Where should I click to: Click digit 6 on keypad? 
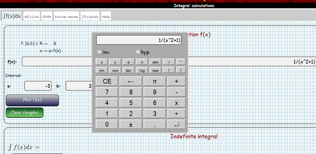tap(155, 103)
